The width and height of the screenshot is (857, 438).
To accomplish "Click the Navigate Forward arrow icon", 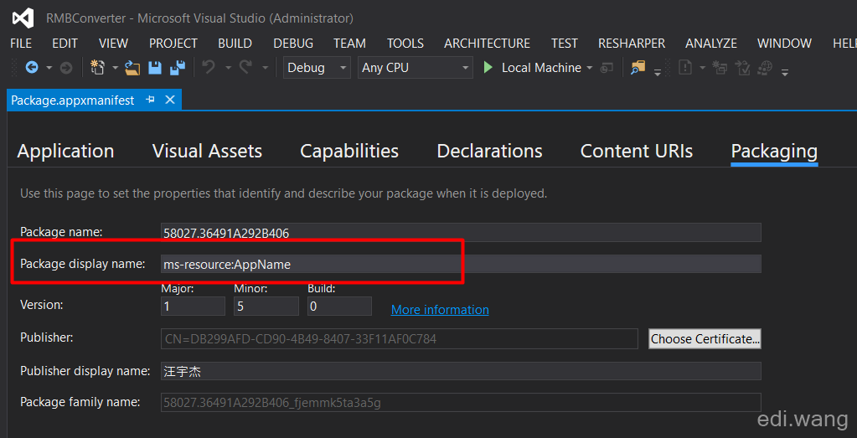I will (65, 68).
